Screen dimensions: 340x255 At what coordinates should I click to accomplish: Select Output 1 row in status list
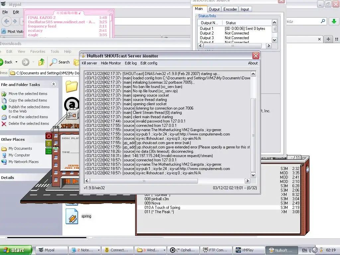point(235,29)
